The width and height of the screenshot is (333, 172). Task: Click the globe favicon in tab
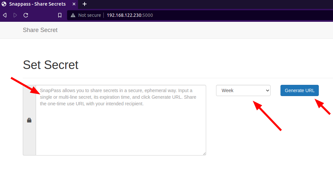(x=4, y=4)
